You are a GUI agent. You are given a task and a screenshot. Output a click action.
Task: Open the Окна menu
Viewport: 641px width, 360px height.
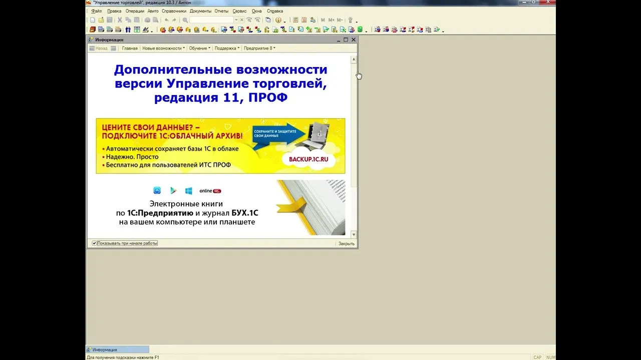[257, 11]
